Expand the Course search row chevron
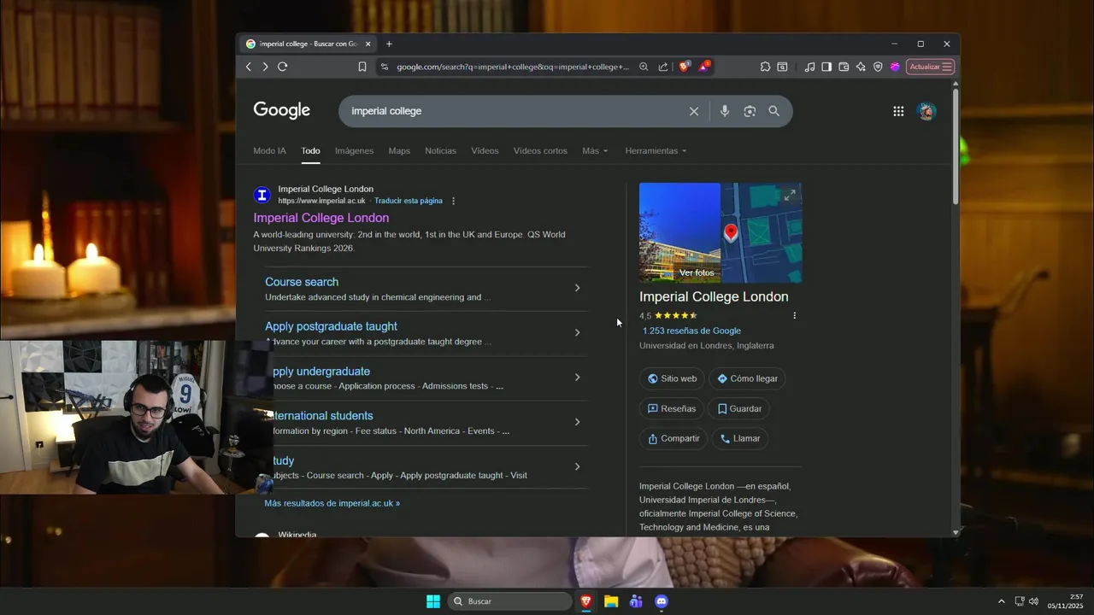This screenshot has width=1094, height=615. click(577, 288)
